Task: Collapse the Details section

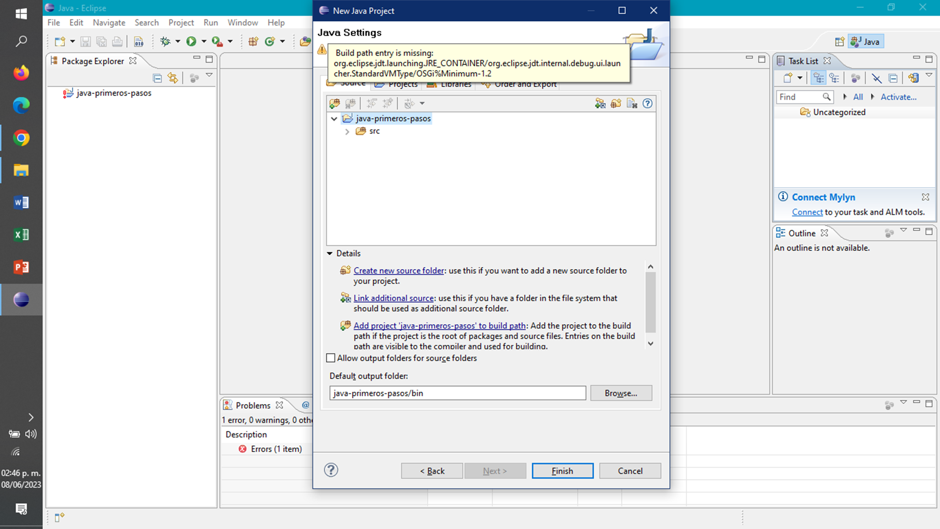Action: point(329,253)
